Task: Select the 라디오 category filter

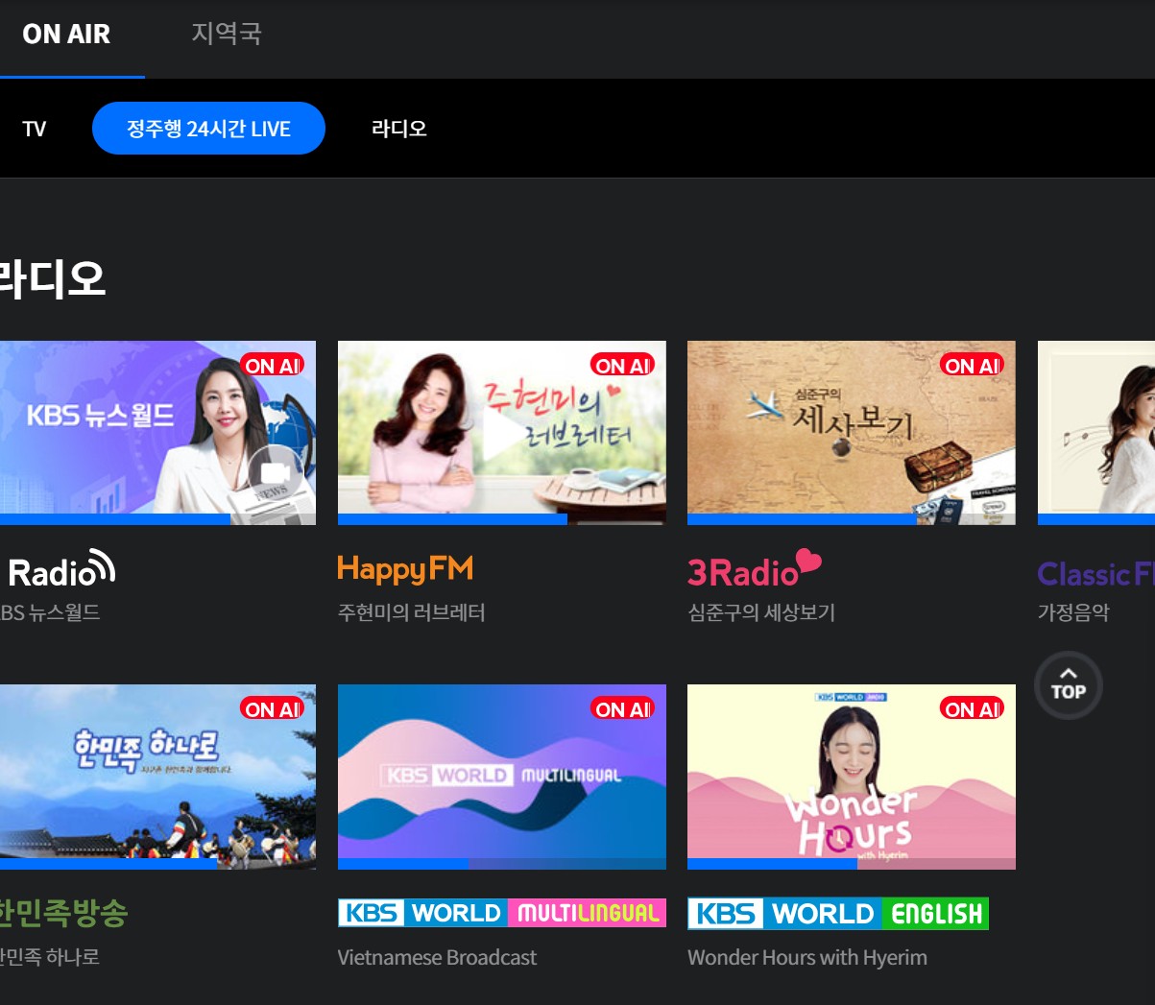Action: click(x=398, y=129)
